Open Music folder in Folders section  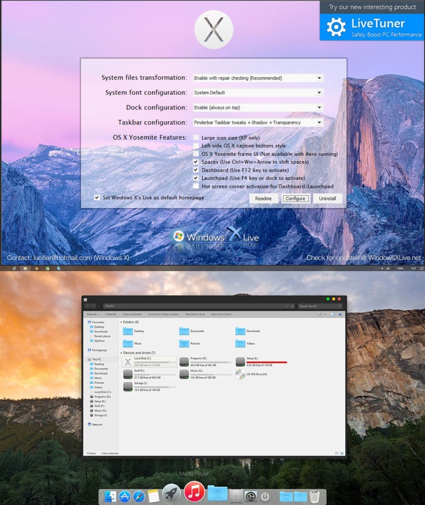132,343
